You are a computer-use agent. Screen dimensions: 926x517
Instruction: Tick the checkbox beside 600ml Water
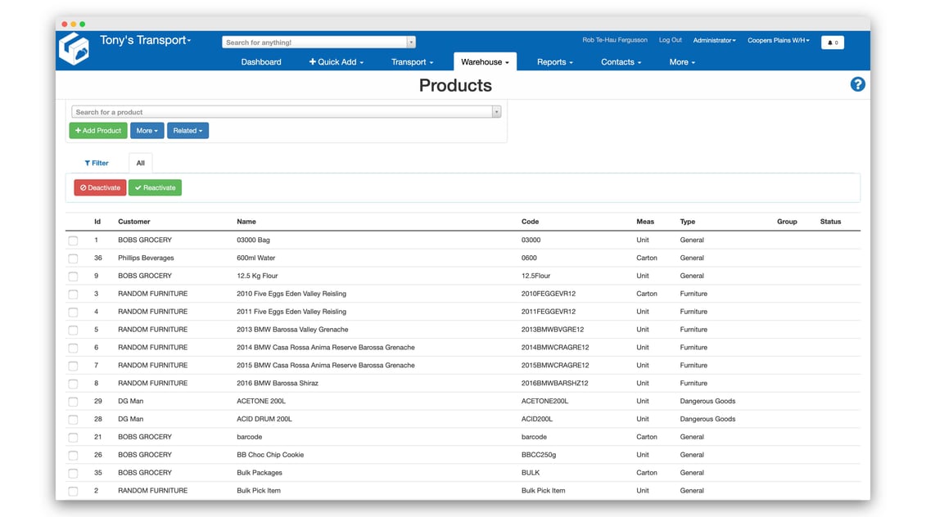[x=73, y=258]
